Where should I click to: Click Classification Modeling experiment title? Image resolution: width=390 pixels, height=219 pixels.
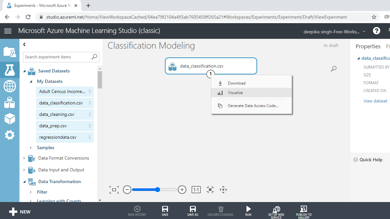[x=151, y=46]
